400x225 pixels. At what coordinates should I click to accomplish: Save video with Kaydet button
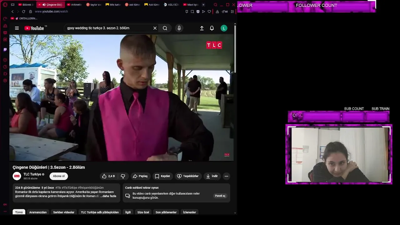(162, 176)
